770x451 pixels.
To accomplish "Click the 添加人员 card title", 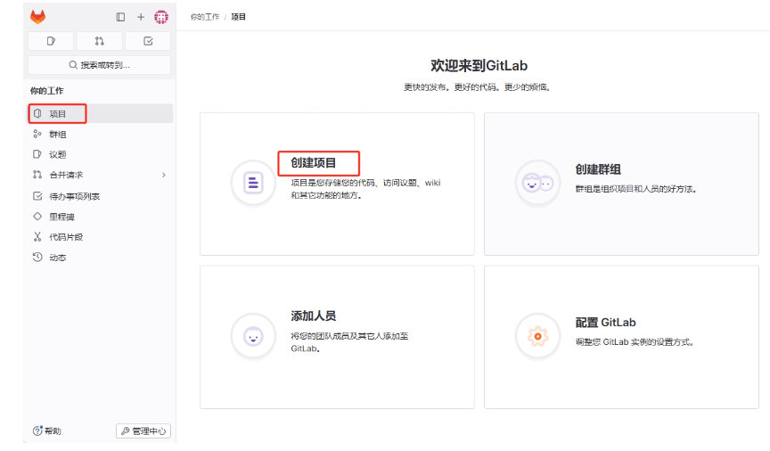I will (314, 316).
